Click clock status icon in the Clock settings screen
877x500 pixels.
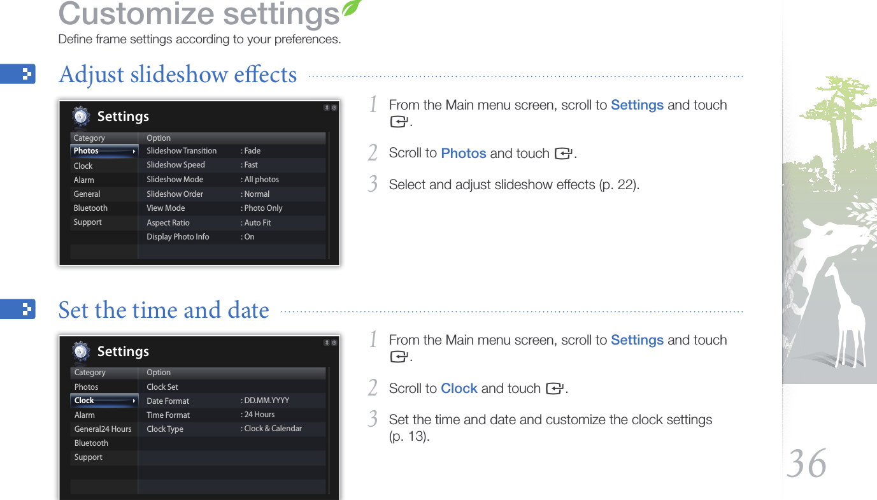pyautogui.click(x=334, y=343)
